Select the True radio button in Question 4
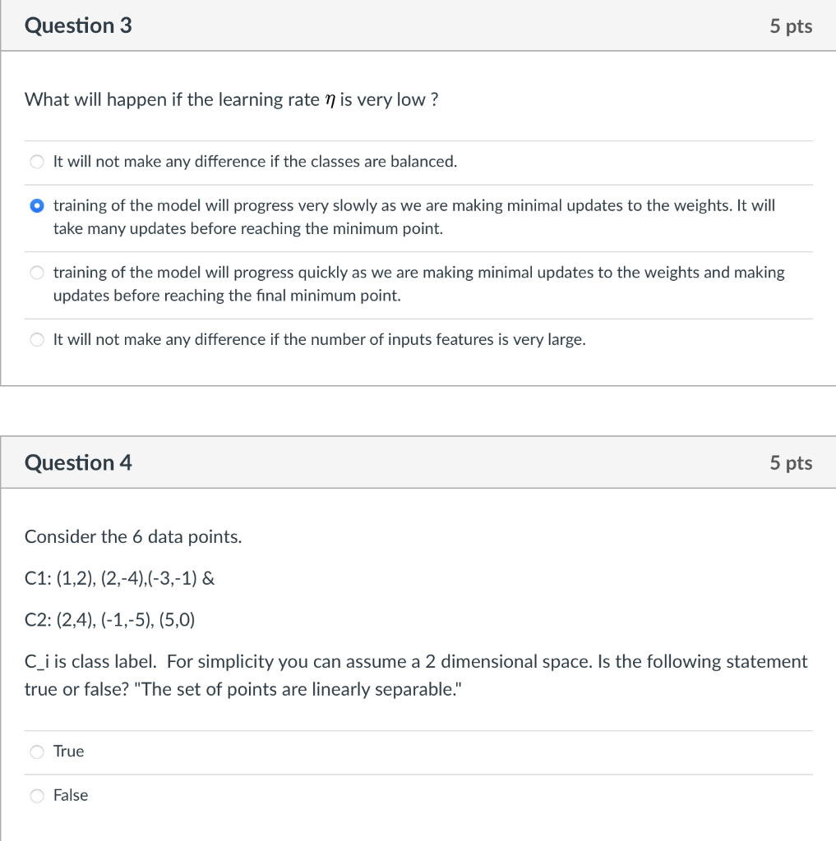Viewport: 836px width, 841px height. pyautogui.click(x=36, y=751)
